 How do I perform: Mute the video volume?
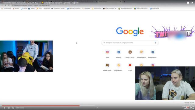tap(13, 108)
